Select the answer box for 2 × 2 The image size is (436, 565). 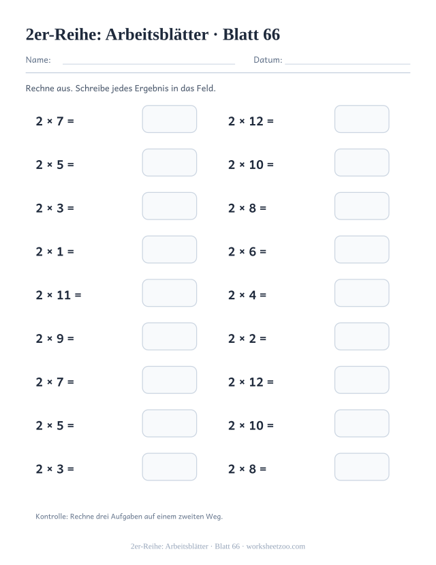tap(362, 337)
